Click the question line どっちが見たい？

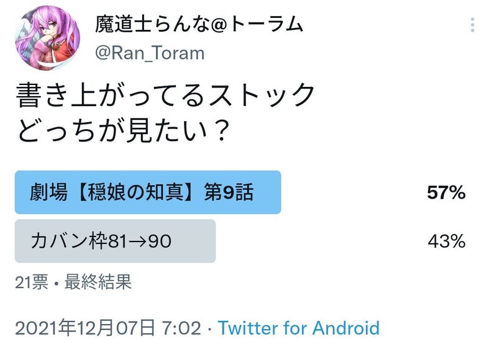[124, 130]
